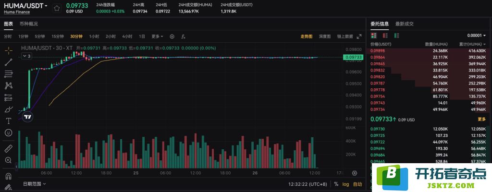Click the 数量(HUMA) column header

436,44
